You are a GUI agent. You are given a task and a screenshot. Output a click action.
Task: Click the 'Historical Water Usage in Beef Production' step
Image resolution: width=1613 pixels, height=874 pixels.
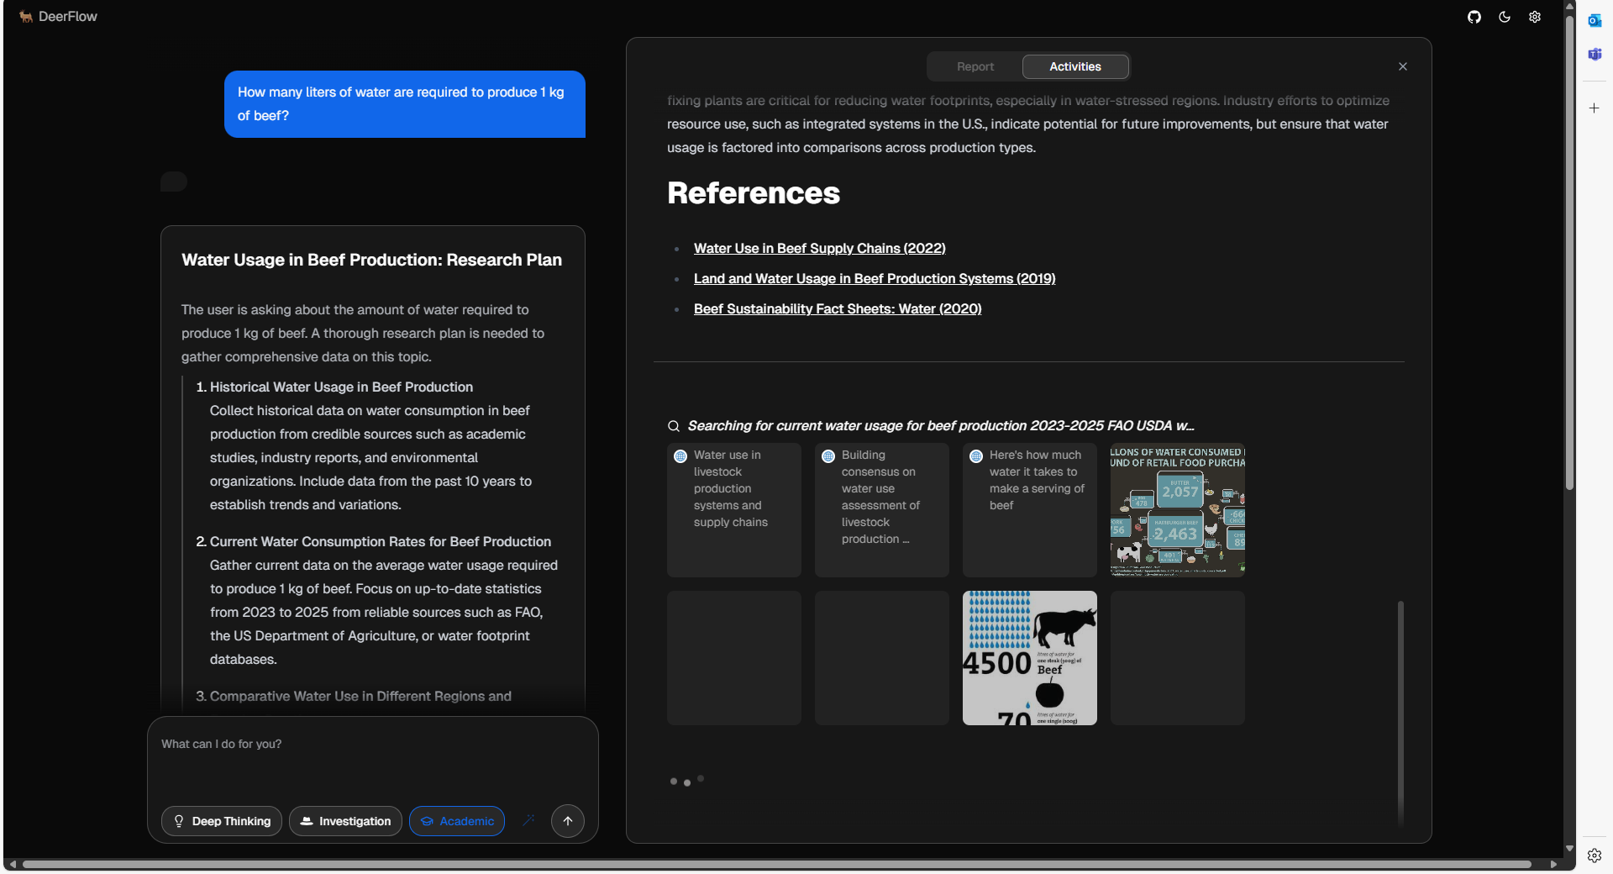(x=341, y=387)
